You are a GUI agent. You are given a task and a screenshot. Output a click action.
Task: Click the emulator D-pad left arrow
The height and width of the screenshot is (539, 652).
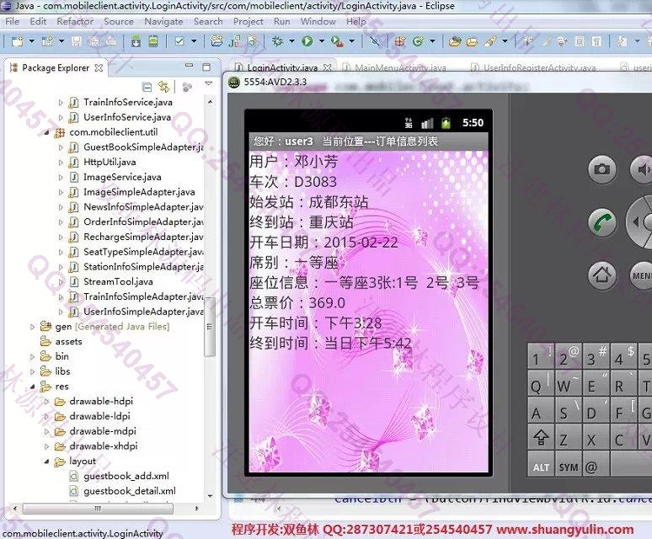pyautogui.click(x=635, y=222)
